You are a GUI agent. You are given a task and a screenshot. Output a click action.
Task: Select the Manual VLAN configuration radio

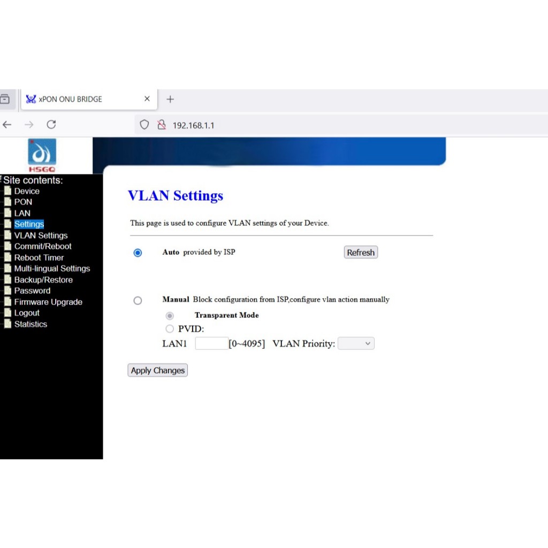(138, 301)
